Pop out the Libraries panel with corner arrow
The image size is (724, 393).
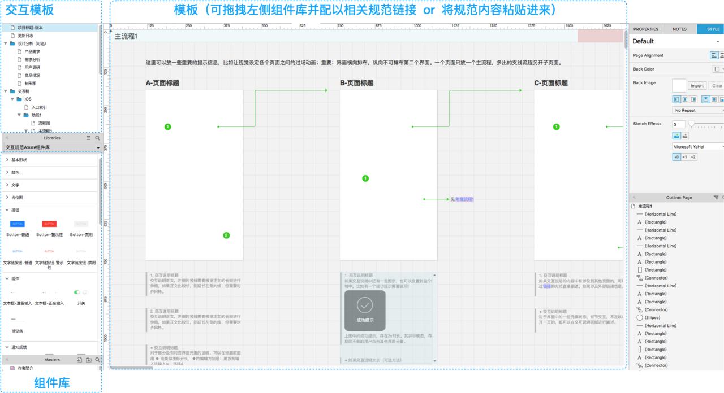tap(7, 138)
